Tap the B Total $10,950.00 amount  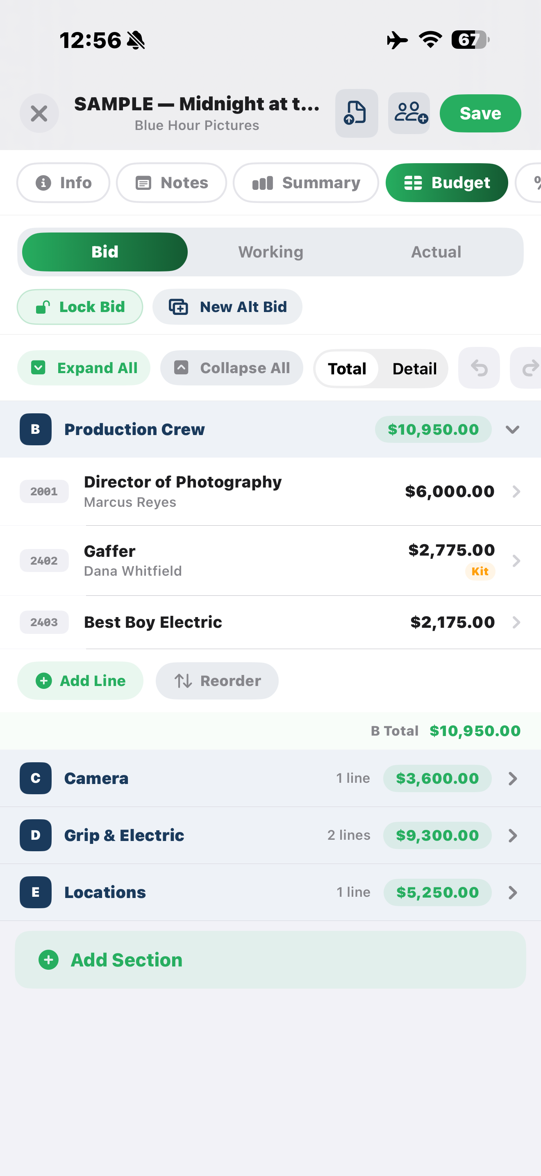click(x=475, y=731)
